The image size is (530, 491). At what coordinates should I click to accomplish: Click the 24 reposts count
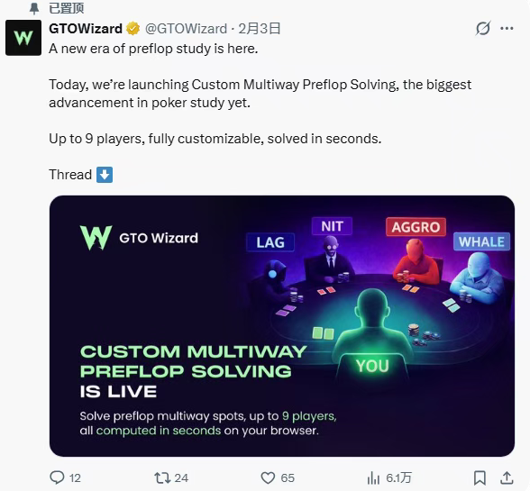click(181, 477)
